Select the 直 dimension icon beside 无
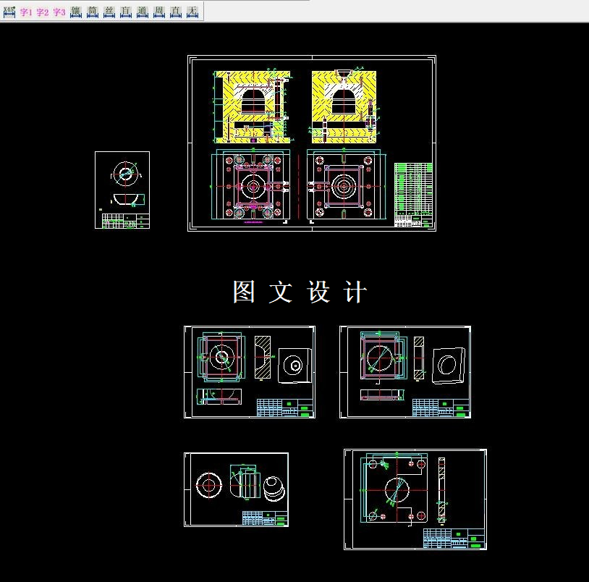The height and width of the screenshot is (582, 589). coord(175,12)
